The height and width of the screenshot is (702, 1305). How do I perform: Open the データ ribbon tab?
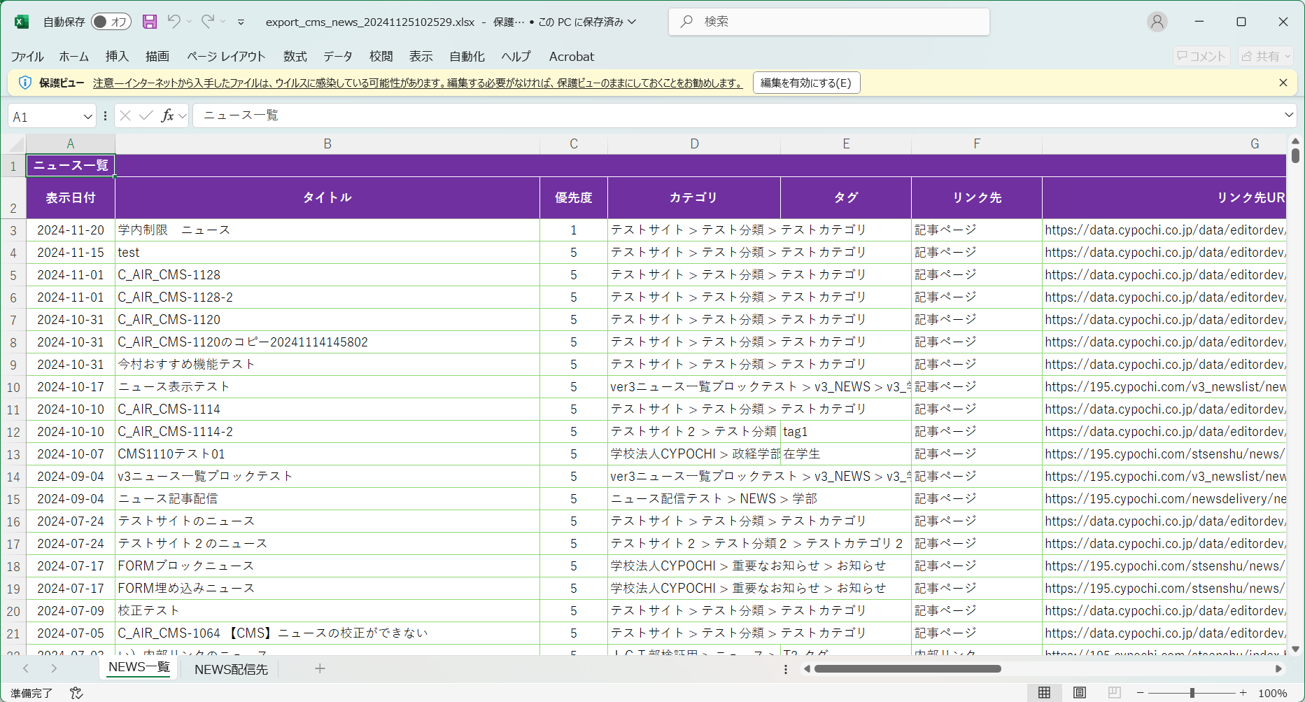[x=338, y=57]
